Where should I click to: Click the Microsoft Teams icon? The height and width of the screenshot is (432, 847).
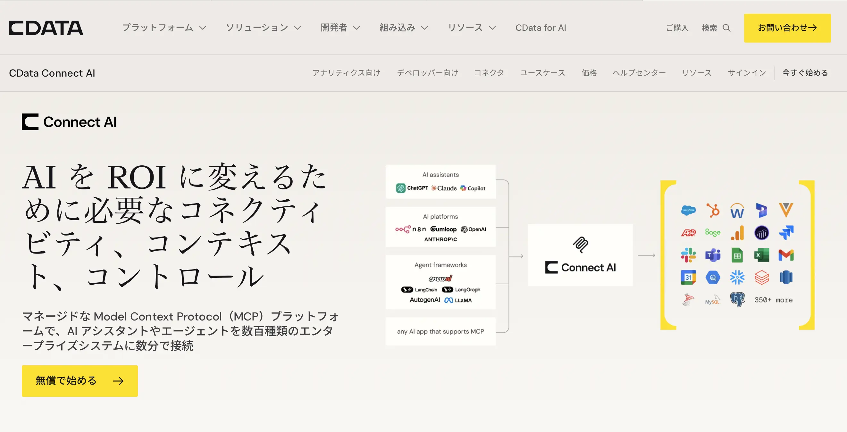[x=713, y=255]
